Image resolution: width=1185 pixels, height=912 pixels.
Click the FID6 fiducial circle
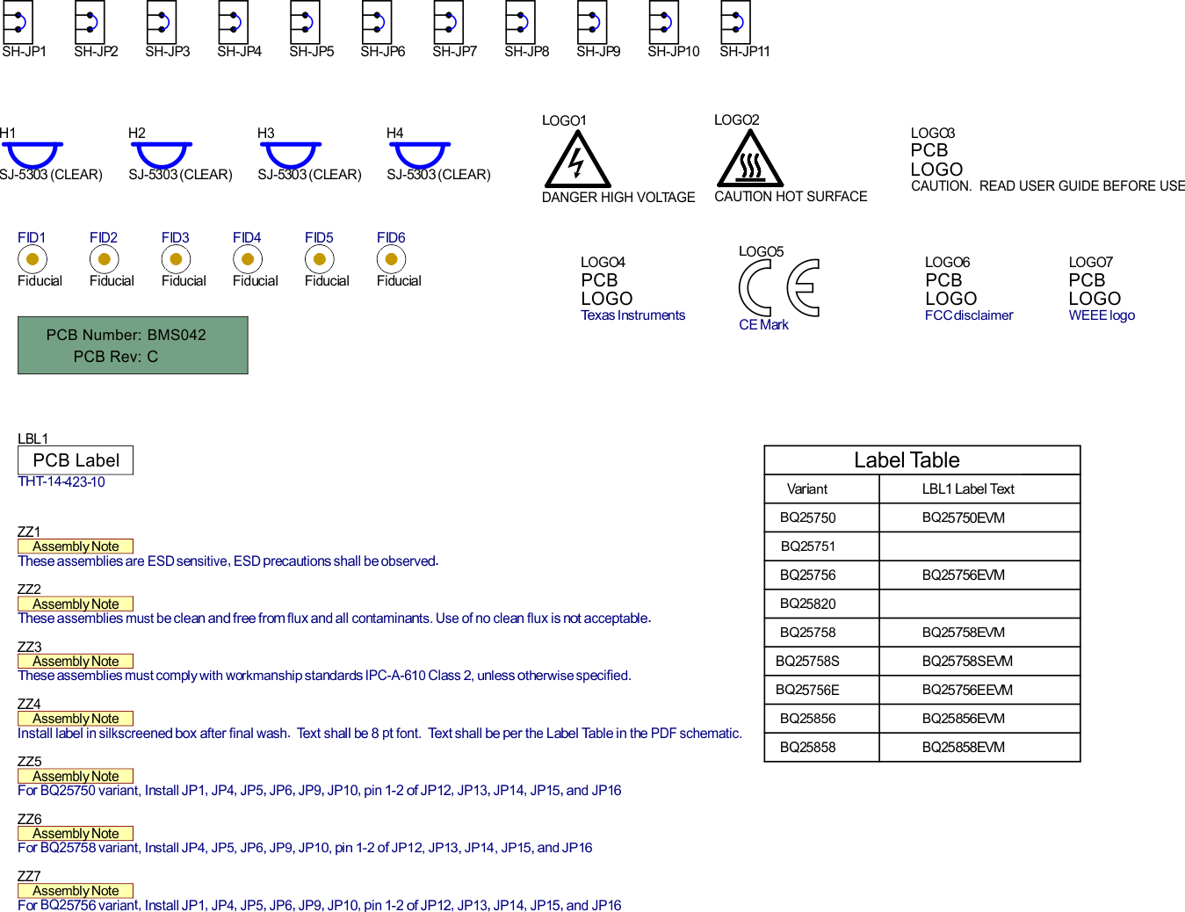click(392, 259)
